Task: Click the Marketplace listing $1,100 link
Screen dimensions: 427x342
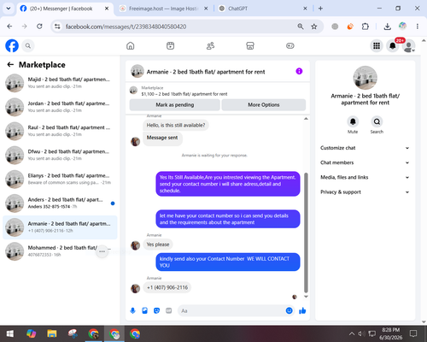Action: [184, 94]
